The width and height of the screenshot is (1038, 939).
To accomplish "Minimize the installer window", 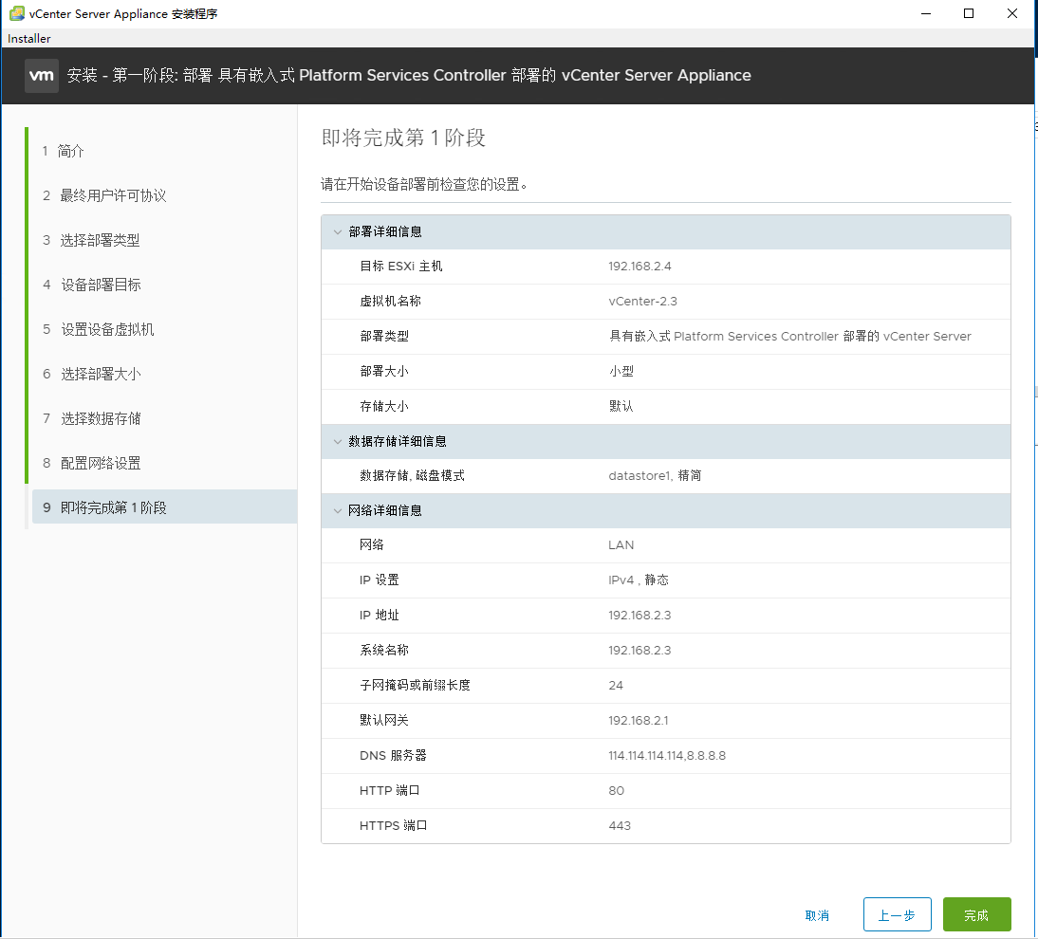I will (925, 13).
